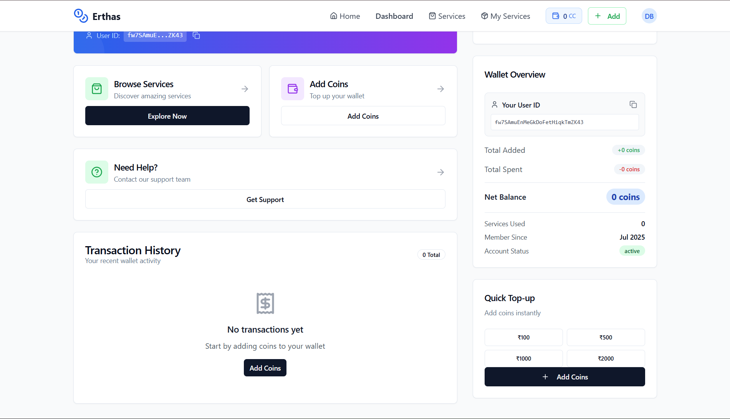Screen dimensions: 730x419
Task: Click the active Account Status badge
Action: click(632, 251)
